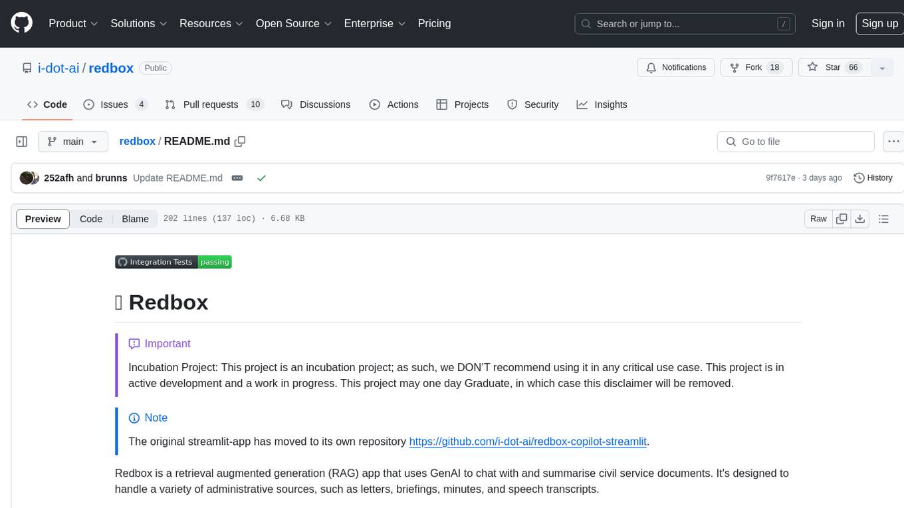Open the Issues tab

tap(115, 104)
